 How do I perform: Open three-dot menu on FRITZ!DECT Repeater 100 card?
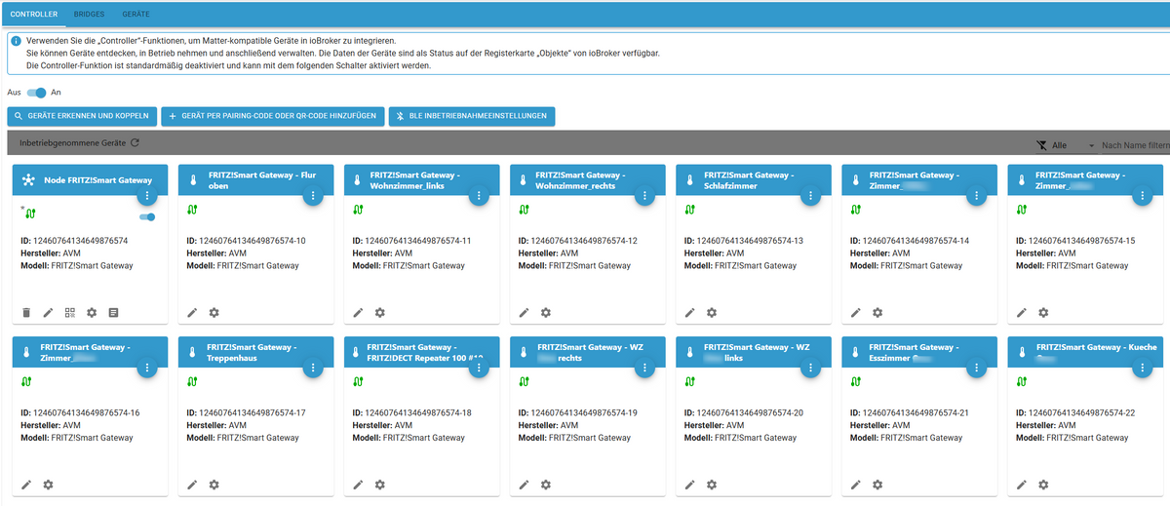pyautogui.click(x=478, y=369)
